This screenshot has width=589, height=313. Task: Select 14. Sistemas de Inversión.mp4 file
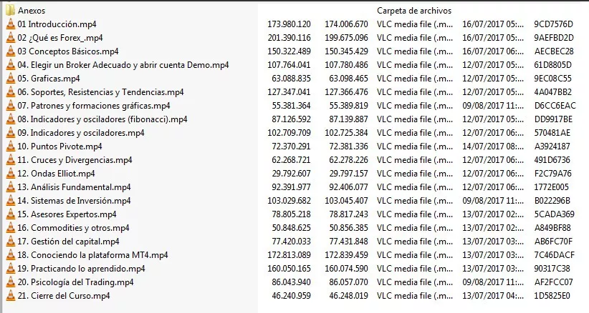[x=74, y=201]
